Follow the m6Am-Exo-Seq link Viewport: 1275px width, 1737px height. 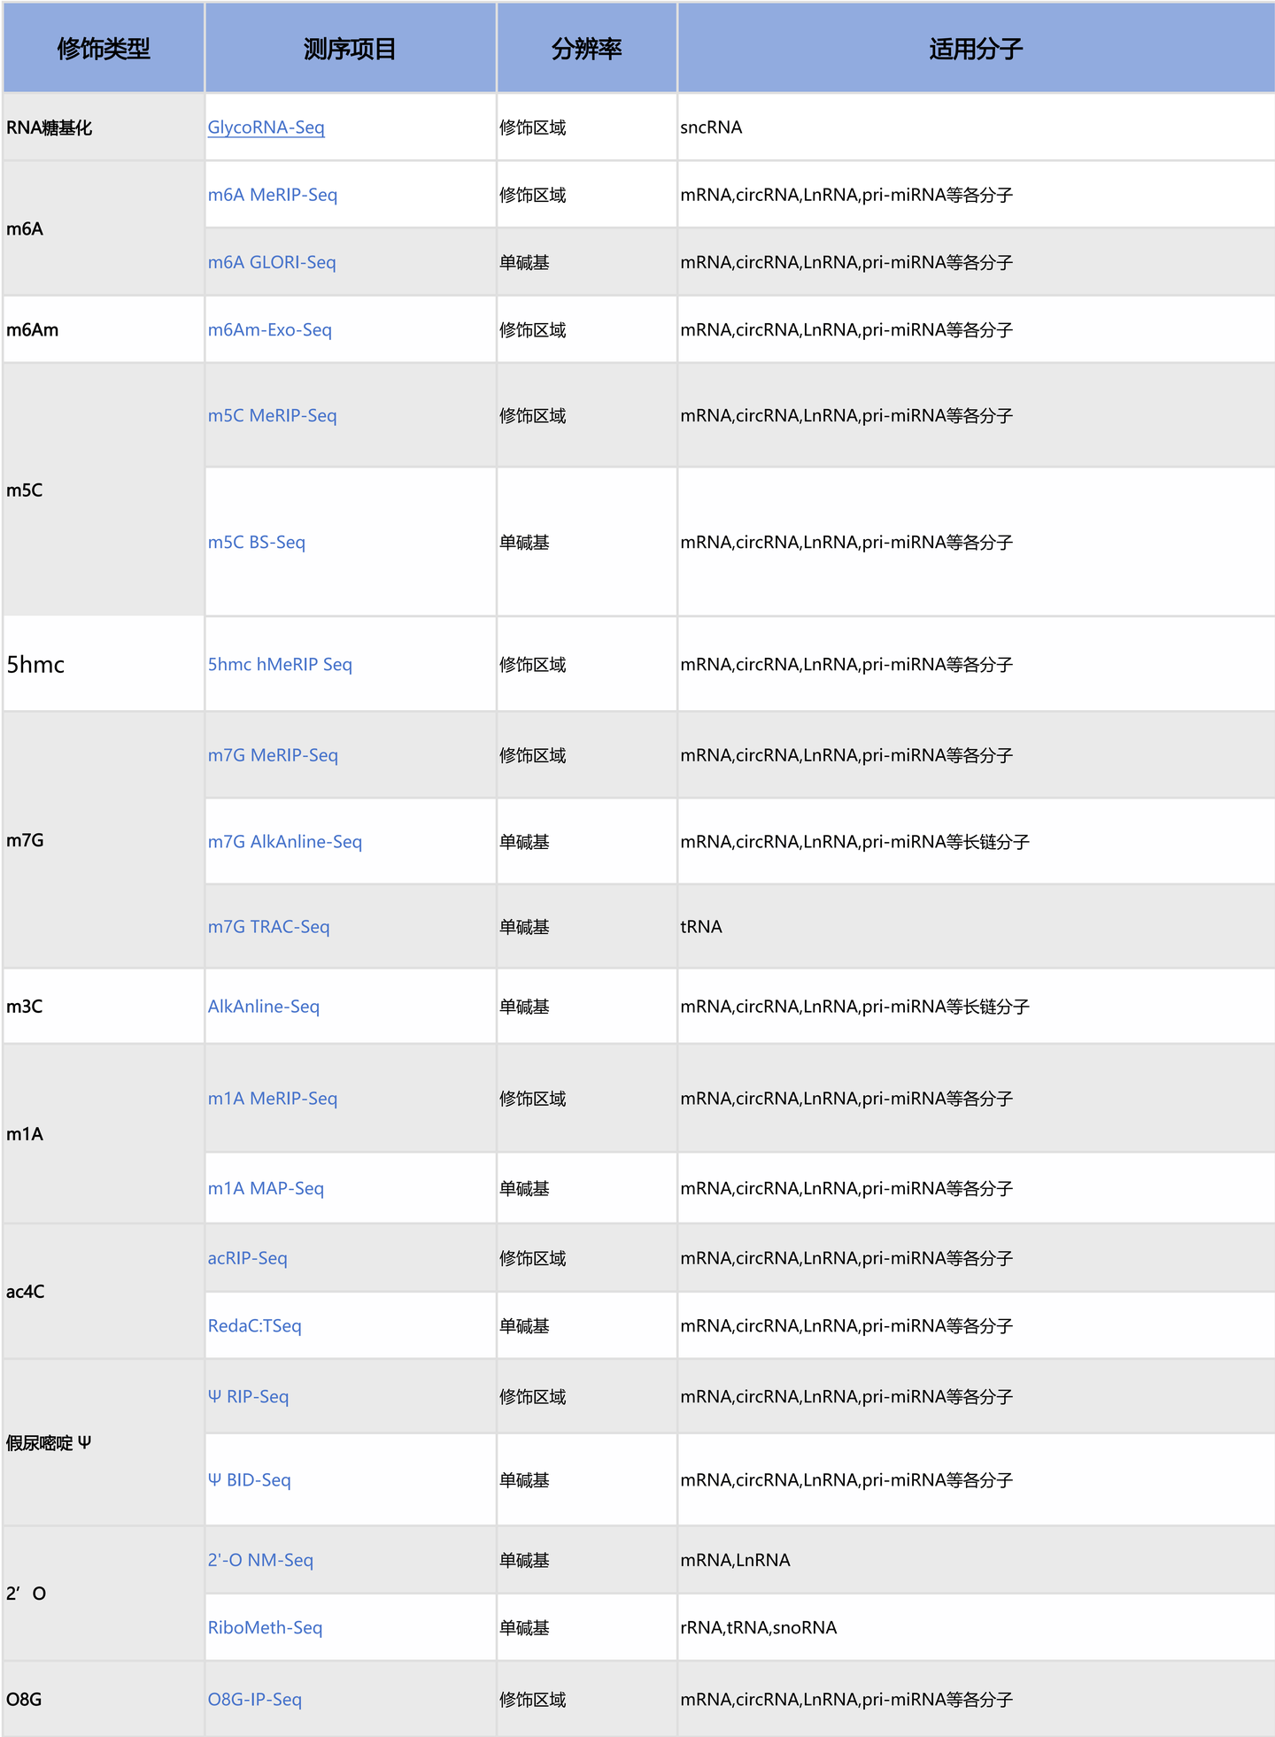click(269, 330)
